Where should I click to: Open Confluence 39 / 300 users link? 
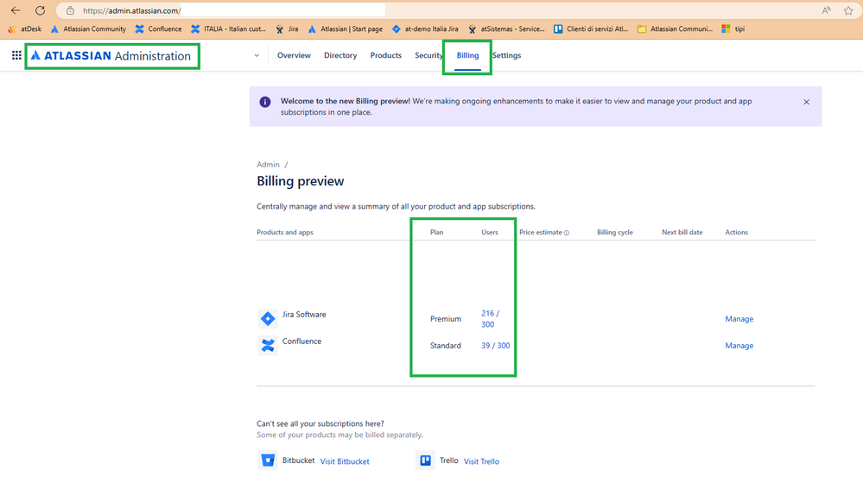pos(495,346)
